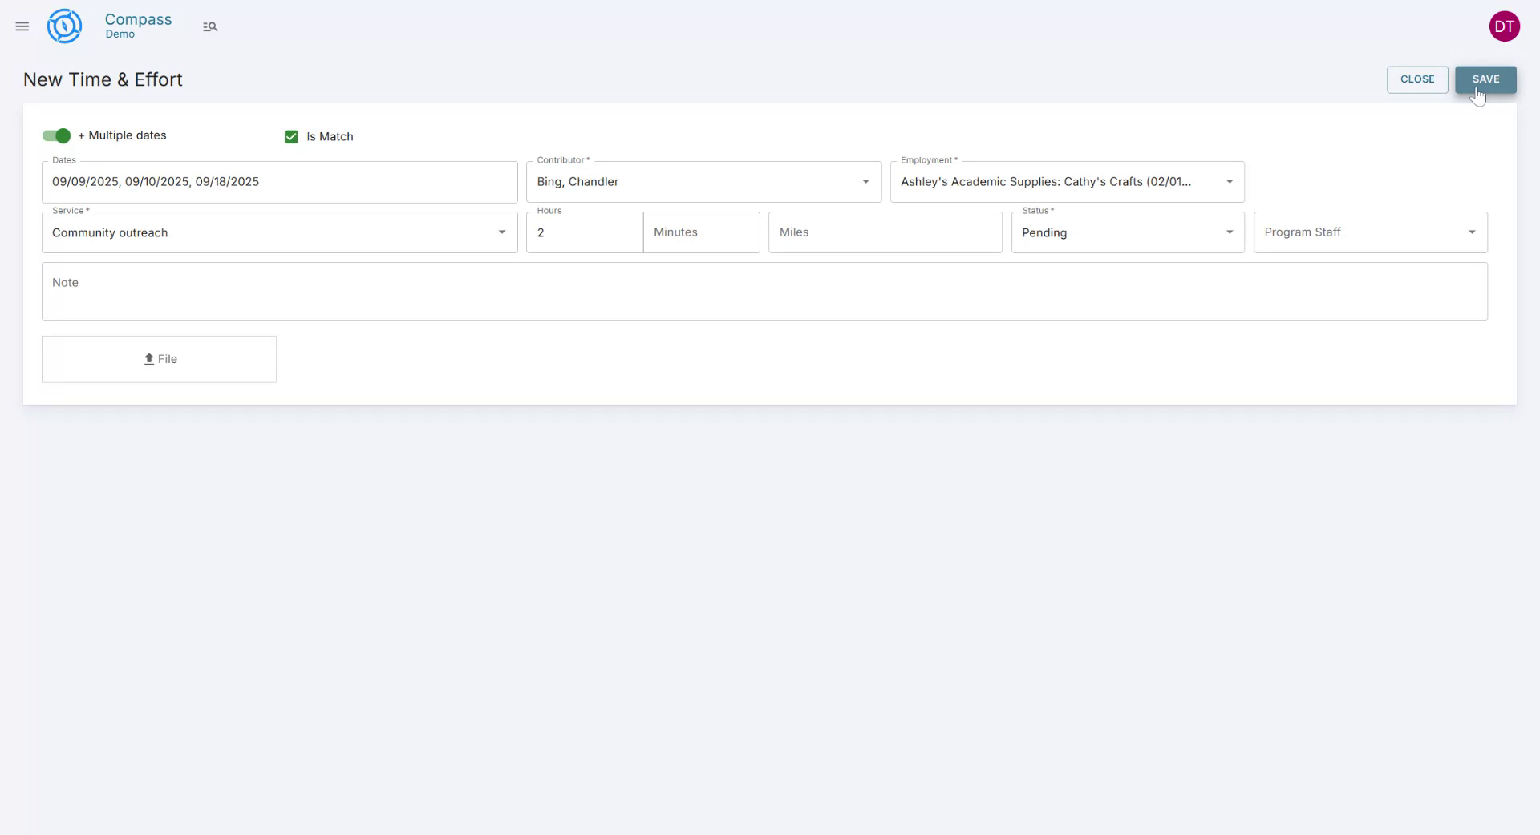The width and height of the screenshot is (1540, 835).
Task: Click the Compass logo
Action: click(x=64, y=26)
